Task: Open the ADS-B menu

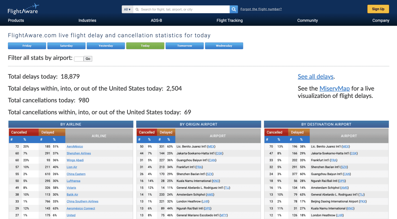Action: pyautogui.click(x=156, y=20)
